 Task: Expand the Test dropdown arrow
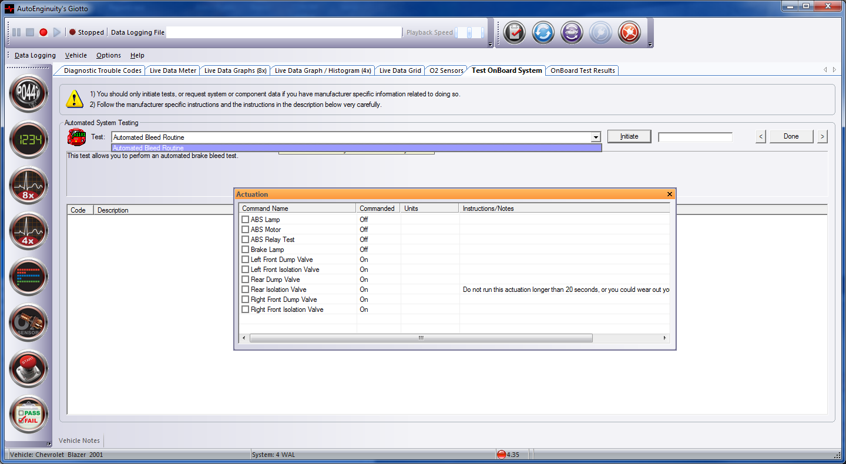coord(596,137)
